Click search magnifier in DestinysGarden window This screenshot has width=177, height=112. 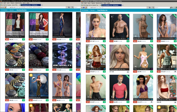73,7
